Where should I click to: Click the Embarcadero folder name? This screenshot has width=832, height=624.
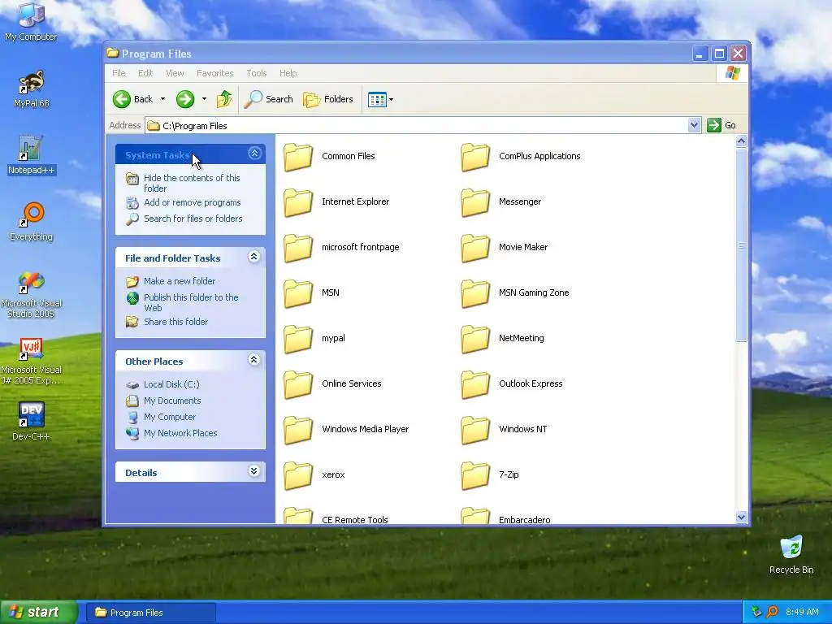point(524,520)
